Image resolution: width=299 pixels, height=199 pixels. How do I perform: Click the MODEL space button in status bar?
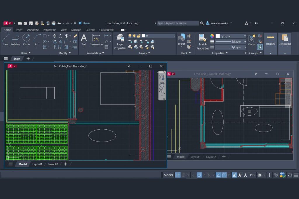pos(168,175)
